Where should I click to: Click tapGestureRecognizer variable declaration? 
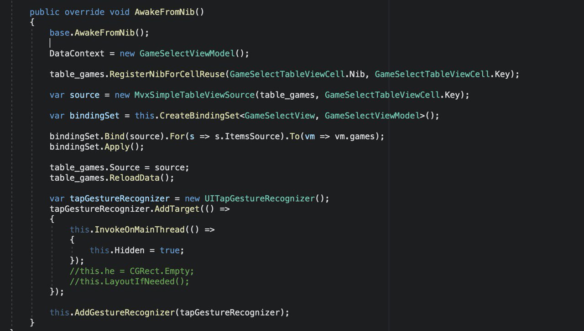(120, 199)
